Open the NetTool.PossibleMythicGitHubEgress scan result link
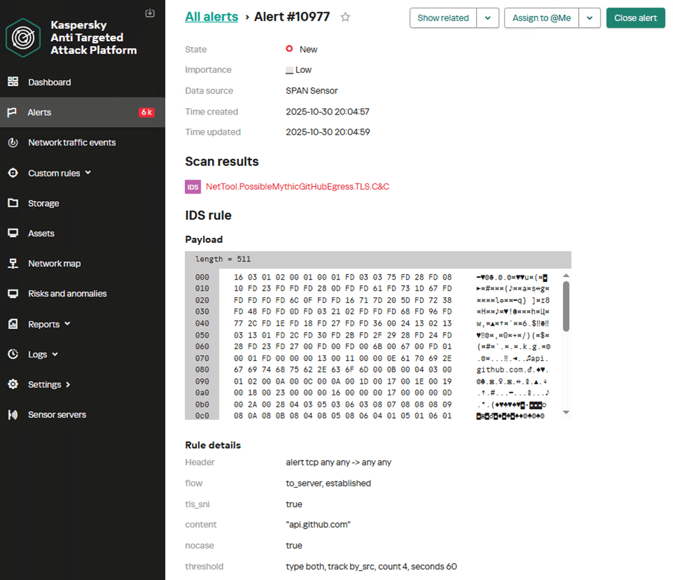The image size is (673, 580). 297,187
